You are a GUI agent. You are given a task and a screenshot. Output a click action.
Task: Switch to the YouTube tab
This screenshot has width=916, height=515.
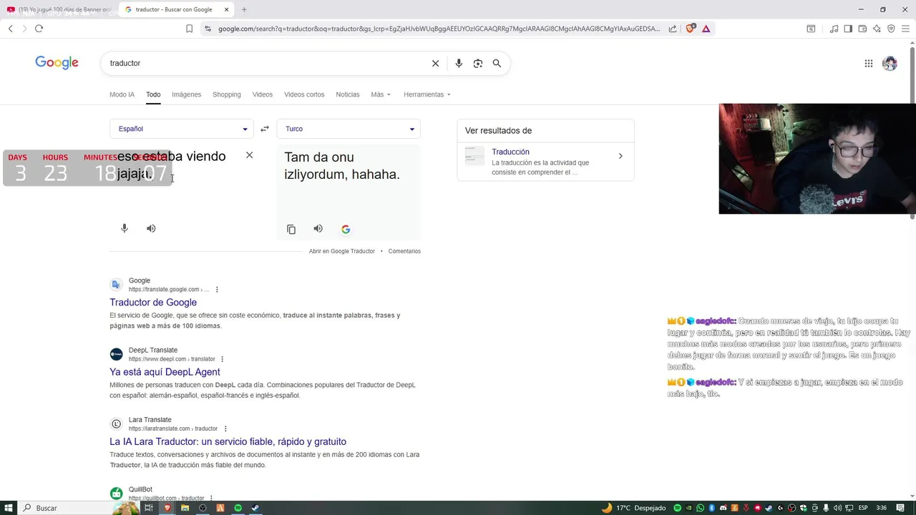pos(59,9)
